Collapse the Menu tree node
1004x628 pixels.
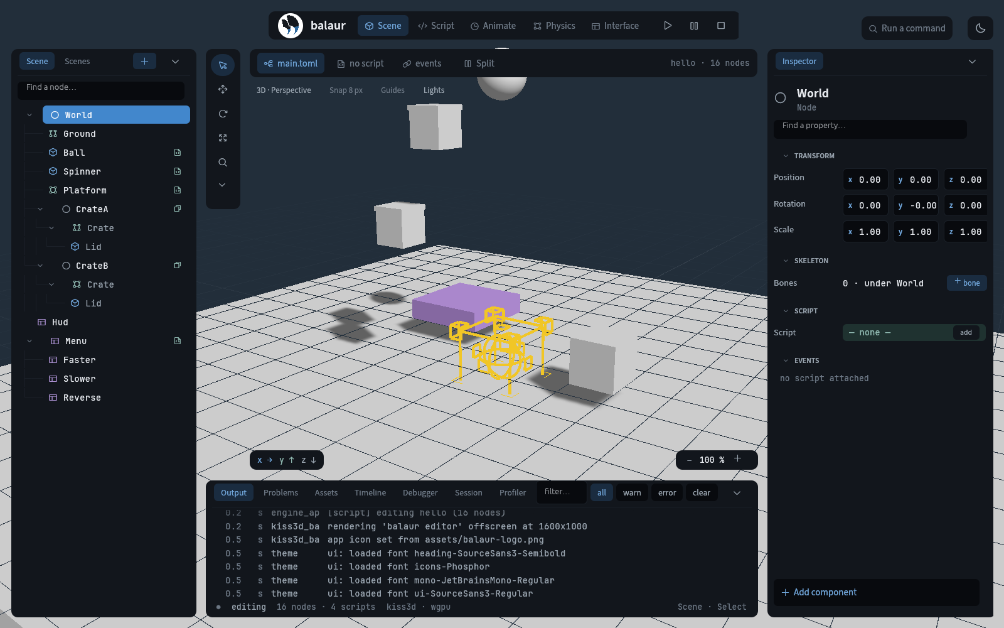(29, 341)
